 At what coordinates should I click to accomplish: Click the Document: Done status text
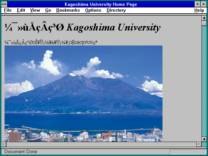click(21, 152)
